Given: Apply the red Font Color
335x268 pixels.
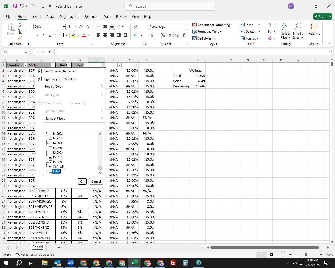Looking at the screenshot, I should (84, 35).
